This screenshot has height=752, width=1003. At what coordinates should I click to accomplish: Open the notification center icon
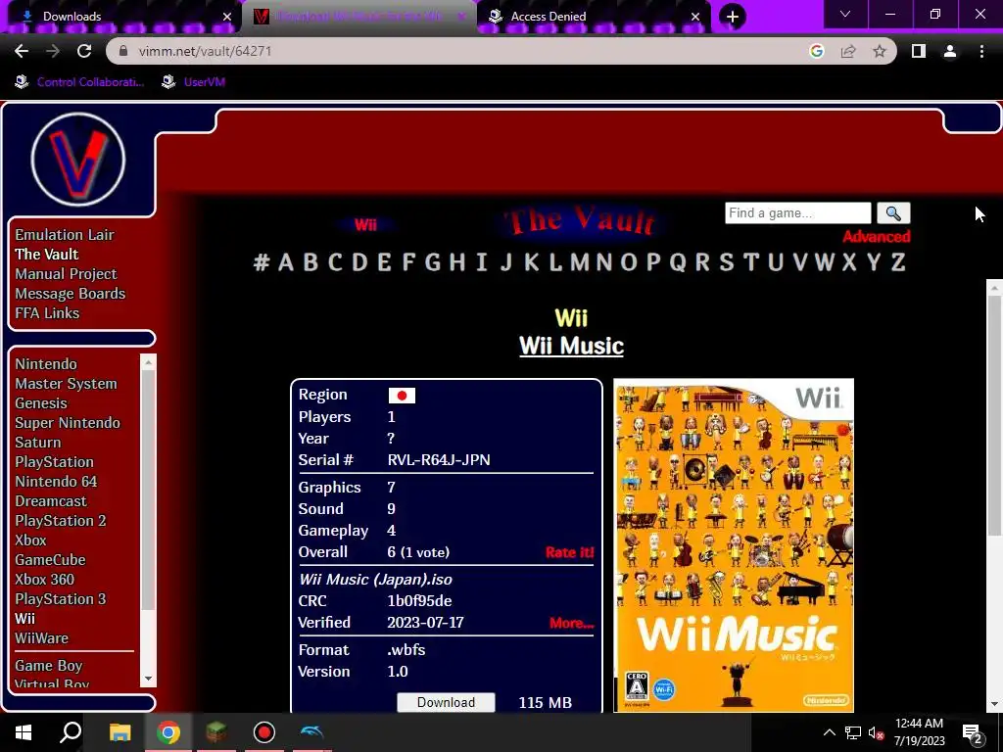[972, 733]
